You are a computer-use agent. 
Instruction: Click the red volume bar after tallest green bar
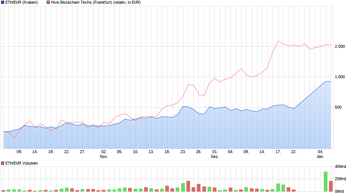coord(331,186)
